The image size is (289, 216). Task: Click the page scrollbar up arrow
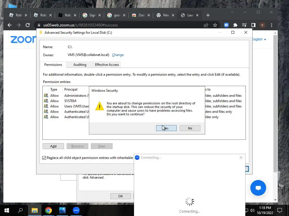pos(275,33)
